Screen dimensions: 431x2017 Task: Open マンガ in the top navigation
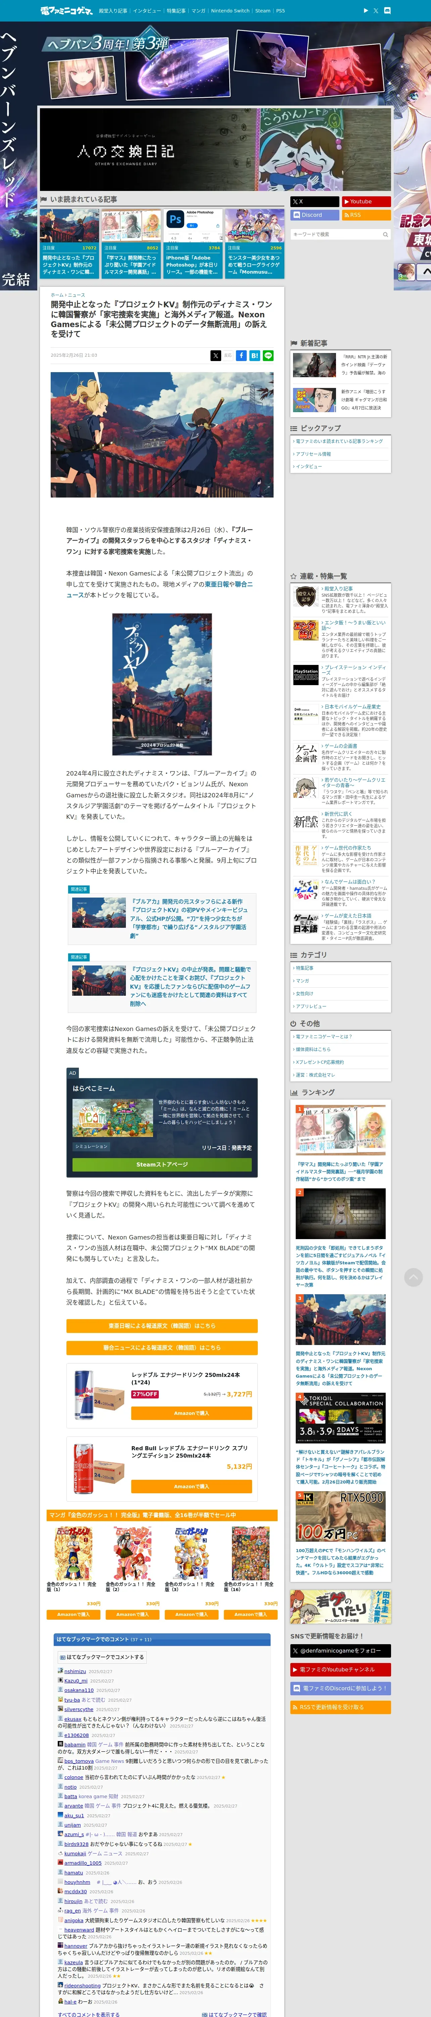coord(199,11)
